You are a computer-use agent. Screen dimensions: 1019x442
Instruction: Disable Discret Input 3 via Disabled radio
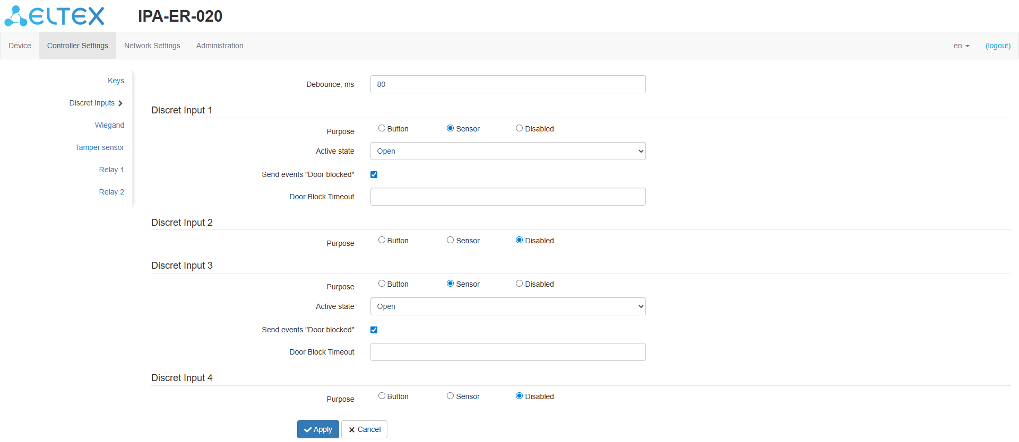tap(519, 284)
